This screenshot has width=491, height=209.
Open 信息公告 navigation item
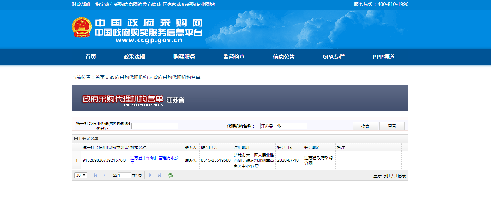(x=284, y=57)
